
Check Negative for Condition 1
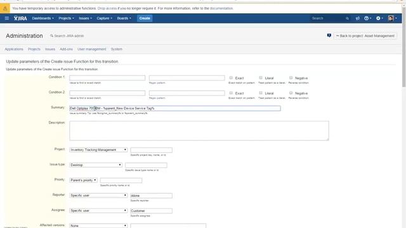pos(291,77)
